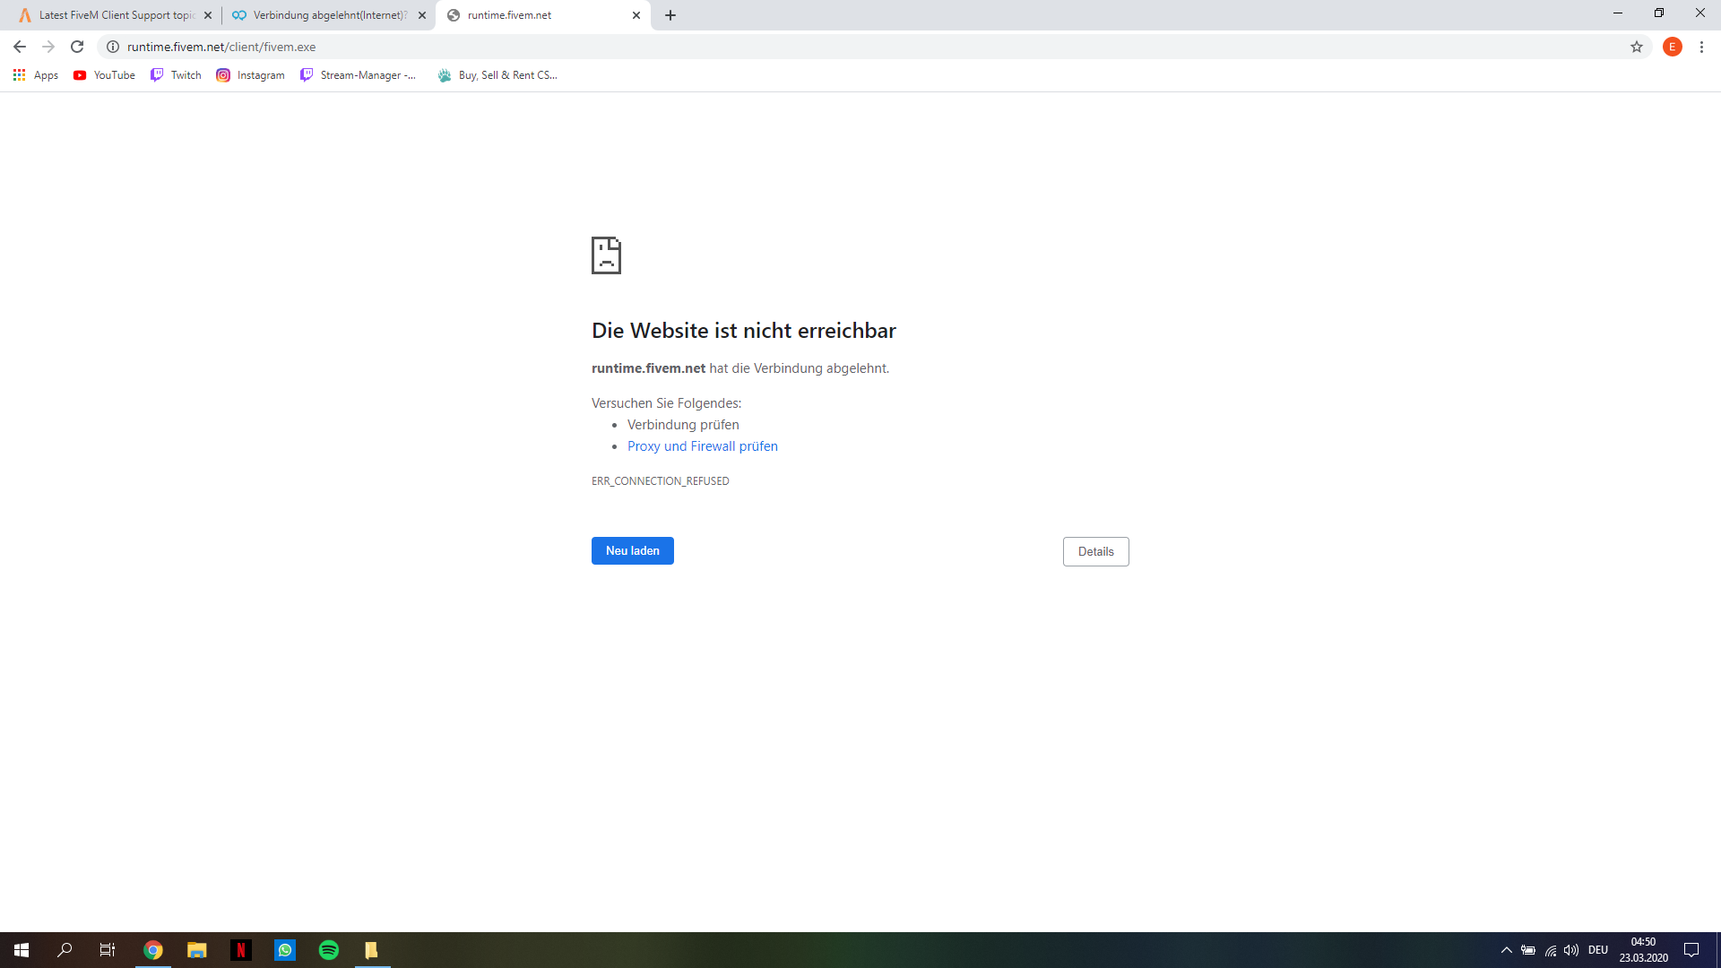
Task: Open the orange profile avatar
Action: pos(1672,47)
